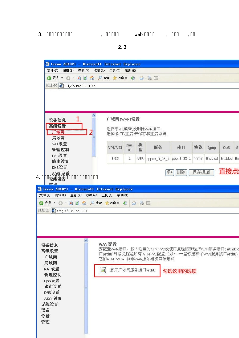This screenshot has width=239, height=338.
Task: Open 帮助 menu in lower WAN配置 window
Action: (123, 195)
